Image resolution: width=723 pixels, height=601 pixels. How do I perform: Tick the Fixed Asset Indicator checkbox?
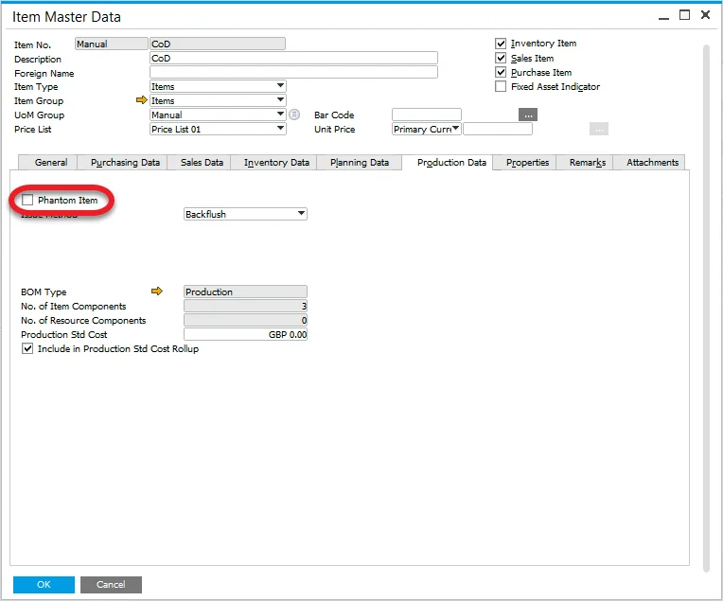[x=501, y=87]
